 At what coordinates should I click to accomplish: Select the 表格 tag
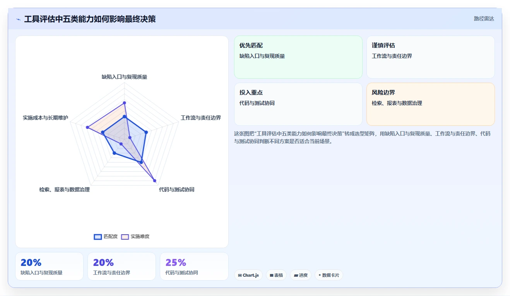pos(276,275)
